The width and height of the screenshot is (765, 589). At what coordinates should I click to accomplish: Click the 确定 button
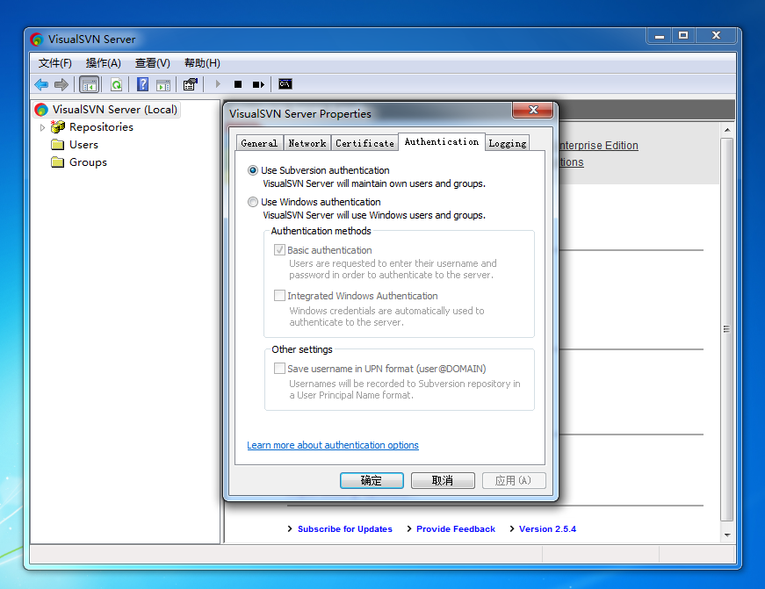(372, 480)
